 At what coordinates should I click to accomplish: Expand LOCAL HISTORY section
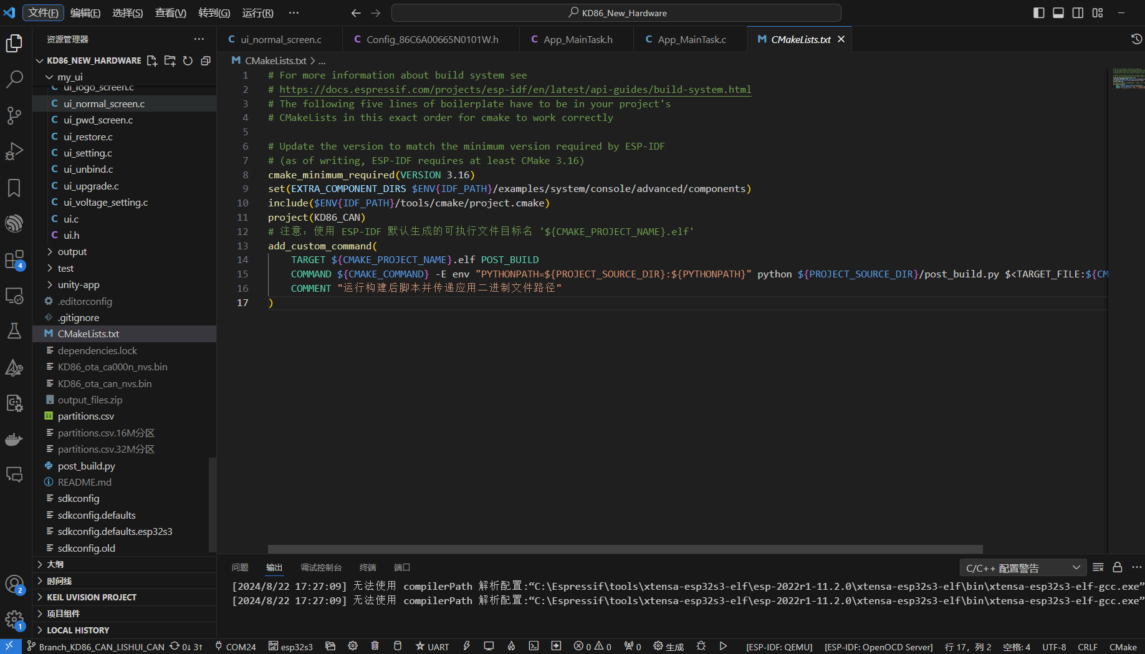tap(124, 630)
